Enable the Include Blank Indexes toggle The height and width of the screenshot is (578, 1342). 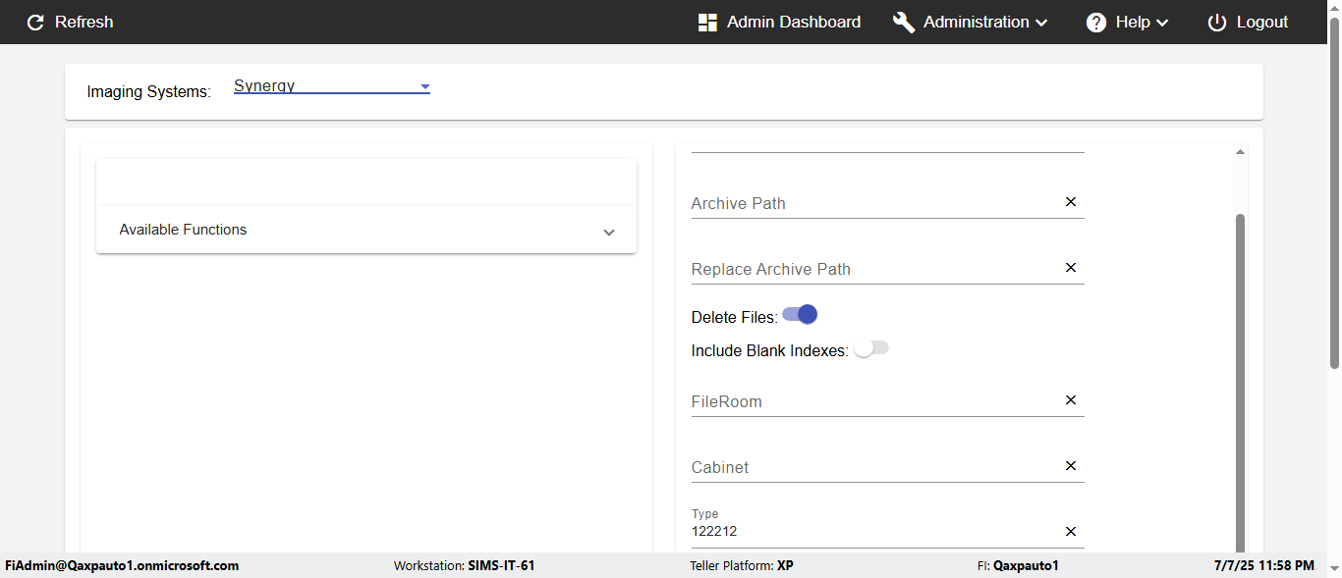[870, 349]
